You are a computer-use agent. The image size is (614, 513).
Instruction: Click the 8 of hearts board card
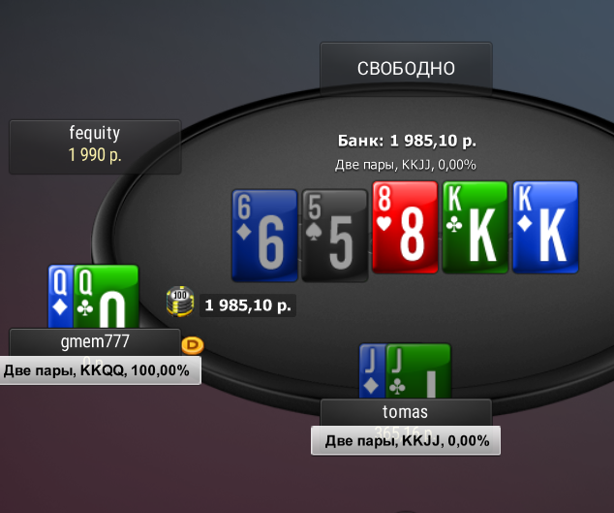click(405, 227)
